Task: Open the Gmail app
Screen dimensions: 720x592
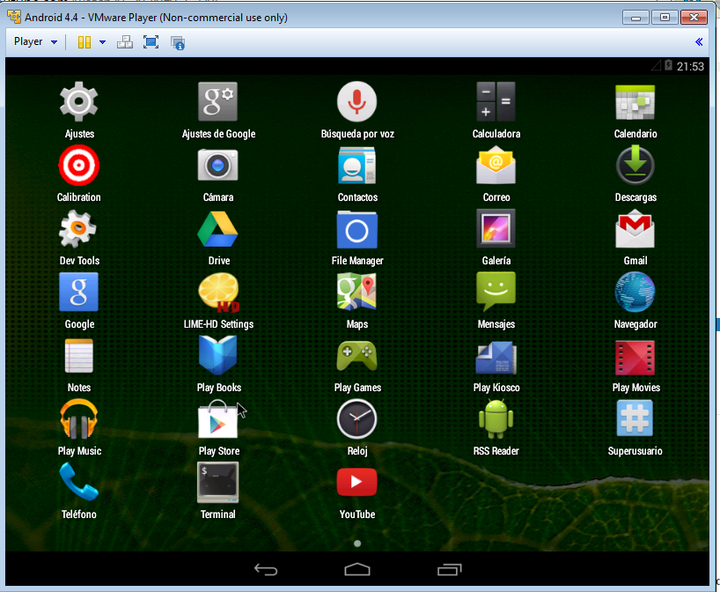Action: click(x=635, y=229)
